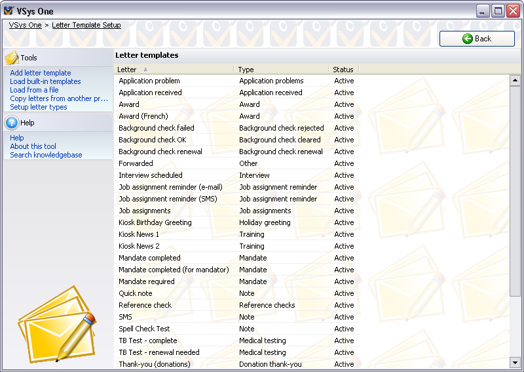Sort by the Status column header

[x=343, y=70]
